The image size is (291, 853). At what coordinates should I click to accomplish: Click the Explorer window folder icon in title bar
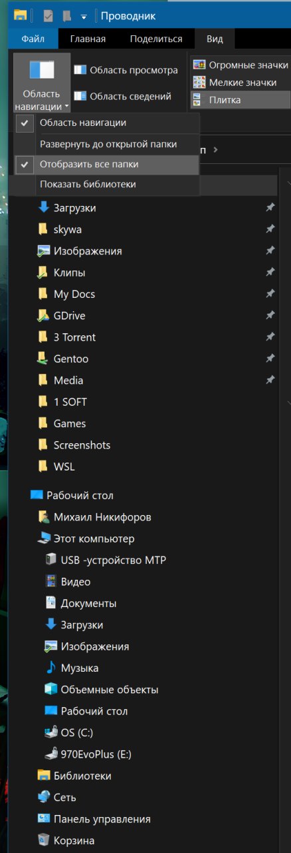coord(20,15)
